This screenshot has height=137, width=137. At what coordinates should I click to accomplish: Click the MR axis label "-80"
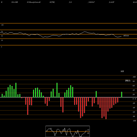[x=134, y=116]
